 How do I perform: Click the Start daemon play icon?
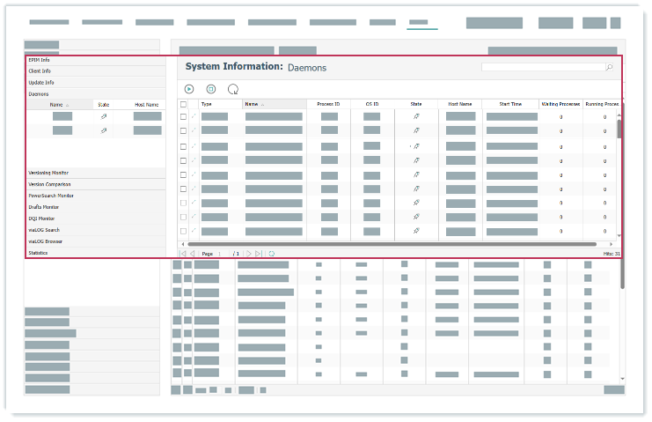[189, 89]
